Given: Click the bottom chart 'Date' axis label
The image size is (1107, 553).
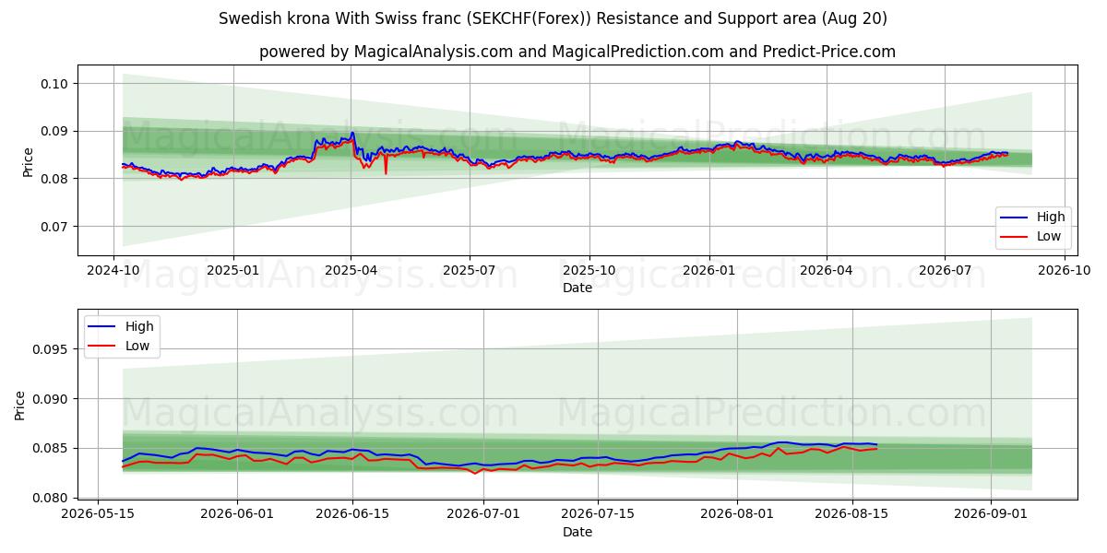Looking at the screenshot, I should pos(577,532).
